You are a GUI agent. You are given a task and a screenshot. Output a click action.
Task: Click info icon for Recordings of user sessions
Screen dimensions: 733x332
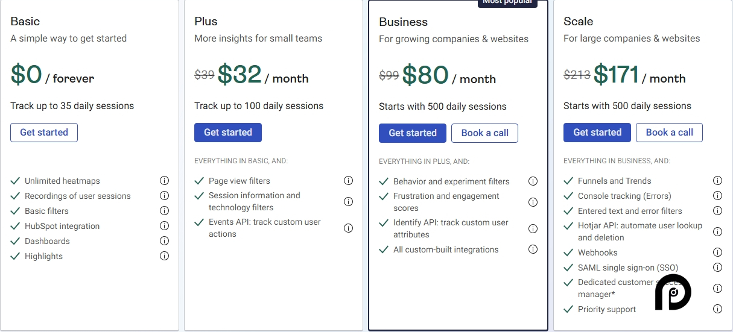164,196
